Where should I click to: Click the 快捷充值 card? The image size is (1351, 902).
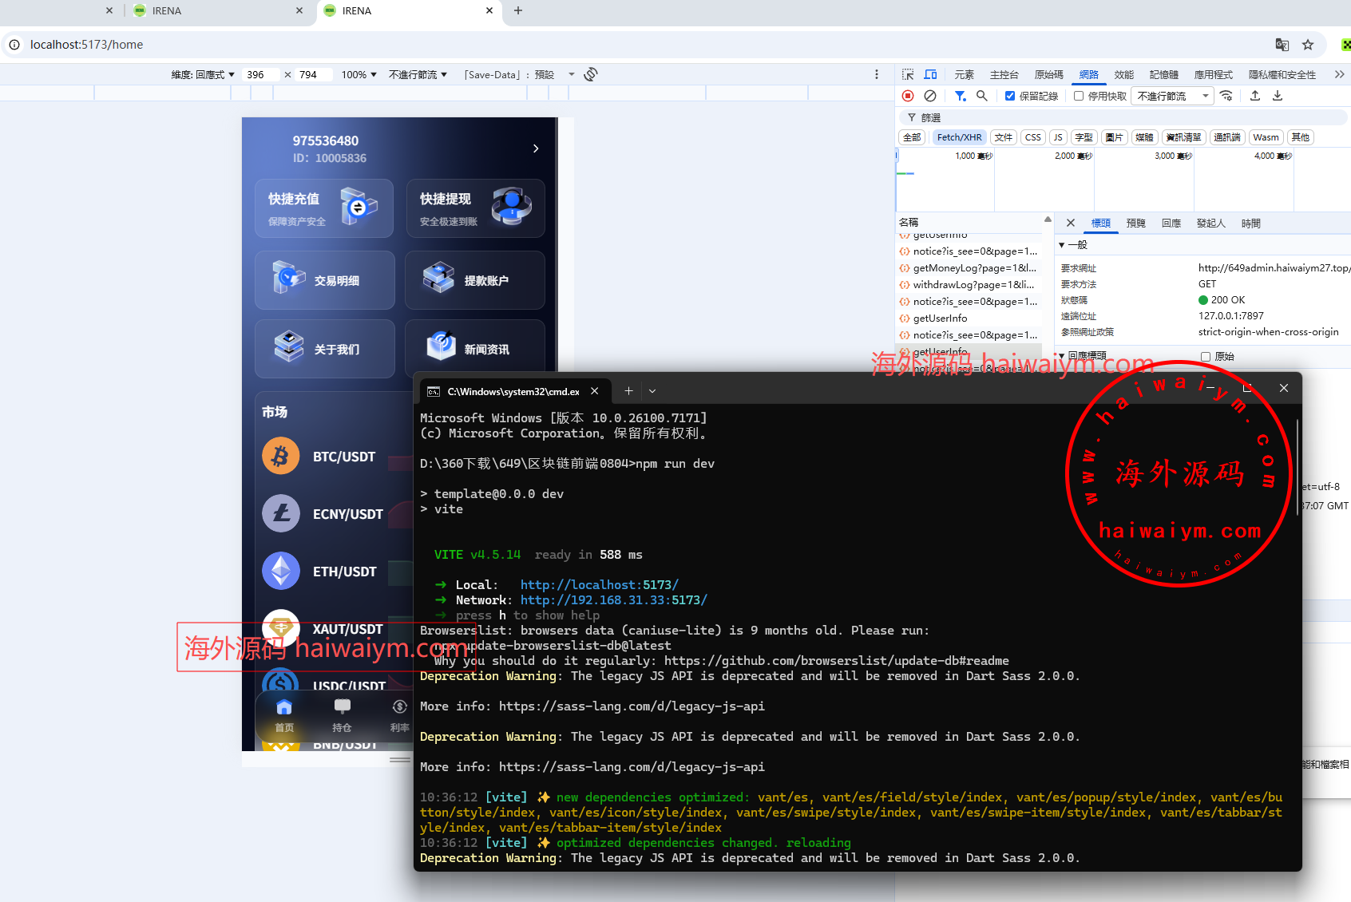pos(324,208)
